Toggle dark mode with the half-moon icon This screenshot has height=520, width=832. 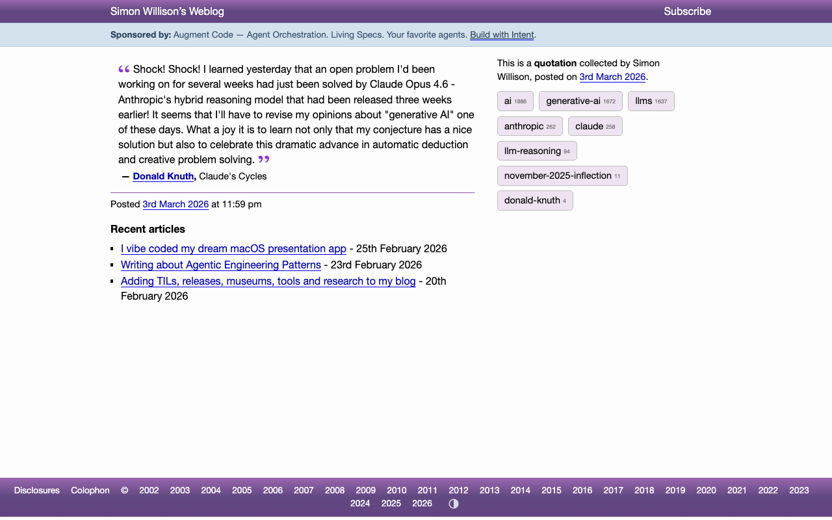pyautogui.click(x=453, y=503)
